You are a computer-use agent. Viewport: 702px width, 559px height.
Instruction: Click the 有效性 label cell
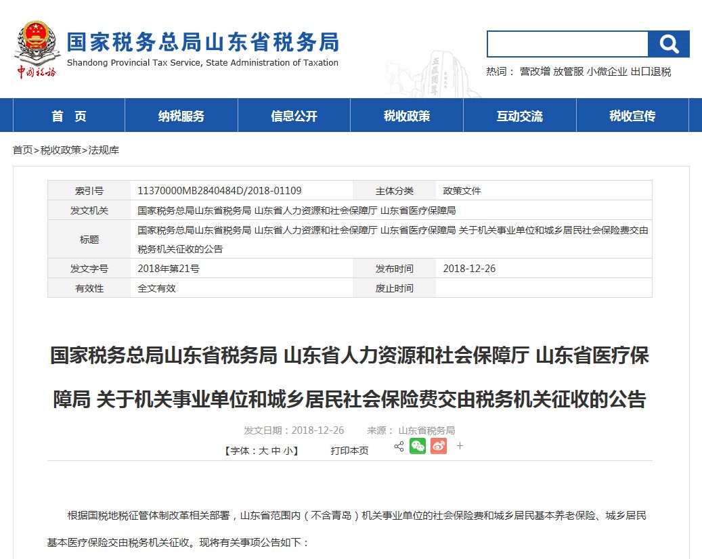click(89, 288)
